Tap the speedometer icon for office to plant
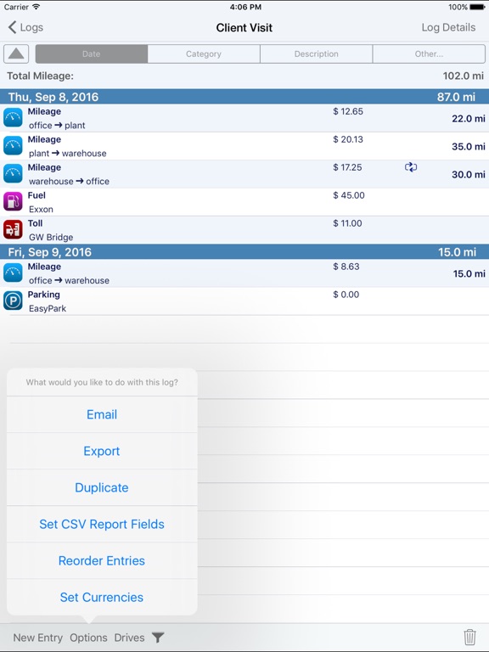Image resolution: width=489 pixels, height=652 pixels. coord(13,118)
